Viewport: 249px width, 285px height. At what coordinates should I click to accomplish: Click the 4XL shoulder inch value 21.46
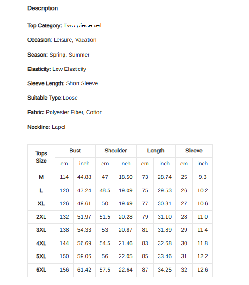tap(126, 243)
